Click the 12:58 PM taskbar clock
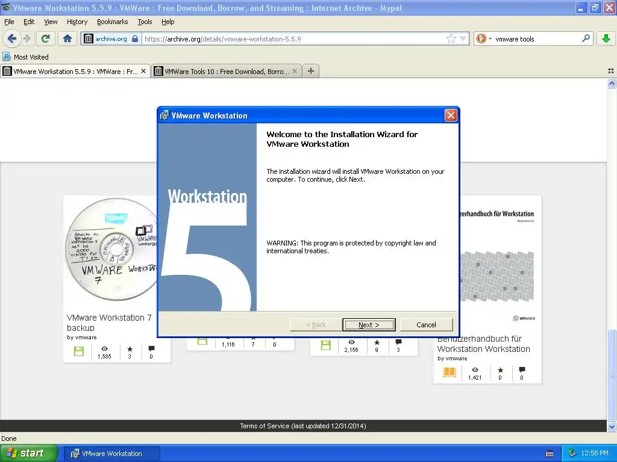 [595, 454]
